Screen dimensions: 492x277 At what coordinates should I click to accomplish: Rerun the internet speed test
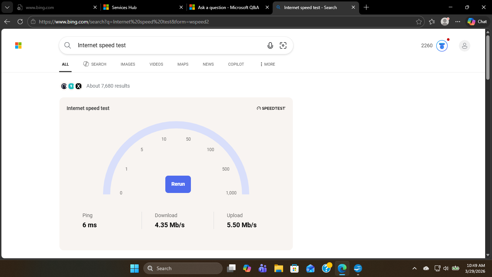point(178,184)
